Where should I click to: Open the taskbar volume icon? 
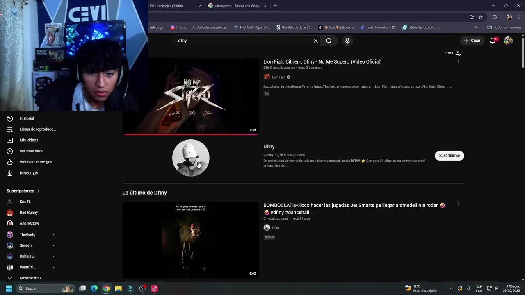click(x=496, y=288)
